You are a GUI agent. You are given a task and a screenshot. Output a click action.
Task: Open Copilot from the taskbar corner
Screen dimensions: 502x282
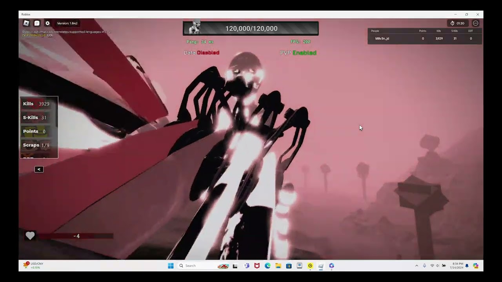(x=476, y=266)
